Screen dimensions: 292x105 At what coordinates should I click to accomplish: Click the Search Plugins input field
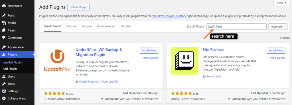pos(236,27)
